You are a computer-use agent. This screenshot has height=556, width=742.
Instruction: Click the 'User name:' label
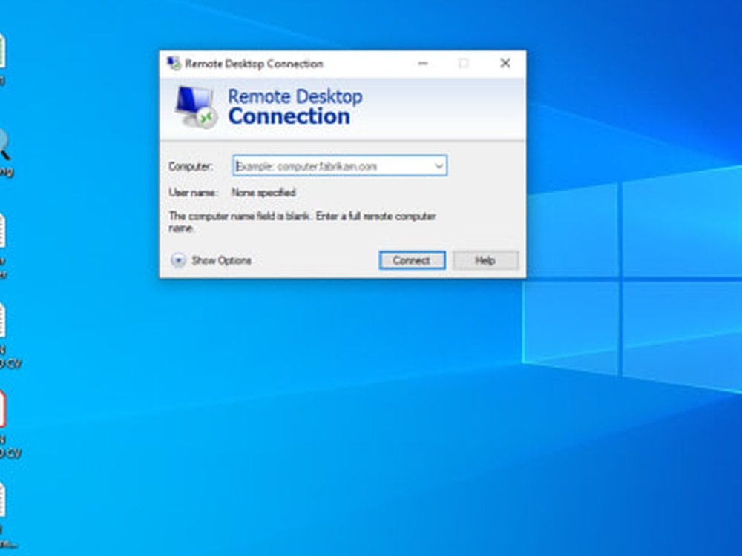pos(193,193)
